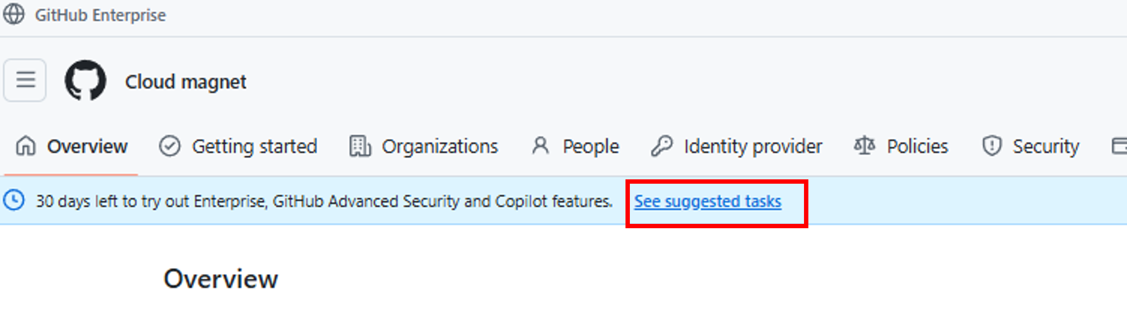Click the clock icon in trial banner
The width and height of the screenshot is (1127, 312).
pos(14,201)
